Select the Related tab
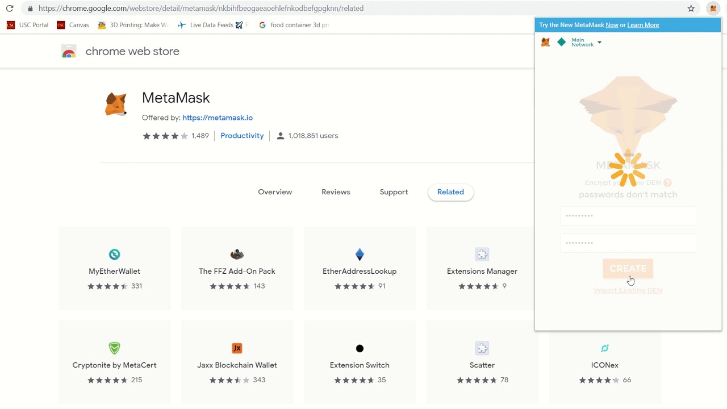 click(450, 192)
